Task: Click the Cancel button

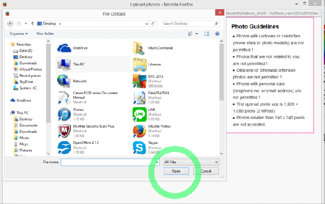Action: (x=206, y=172)
